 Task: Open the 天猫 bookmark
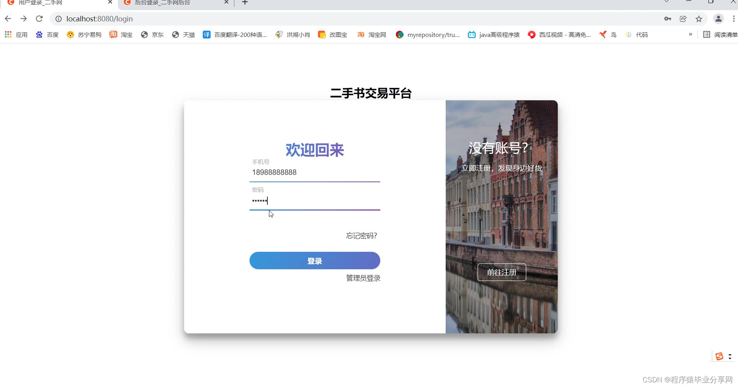(x=183, y=35)
